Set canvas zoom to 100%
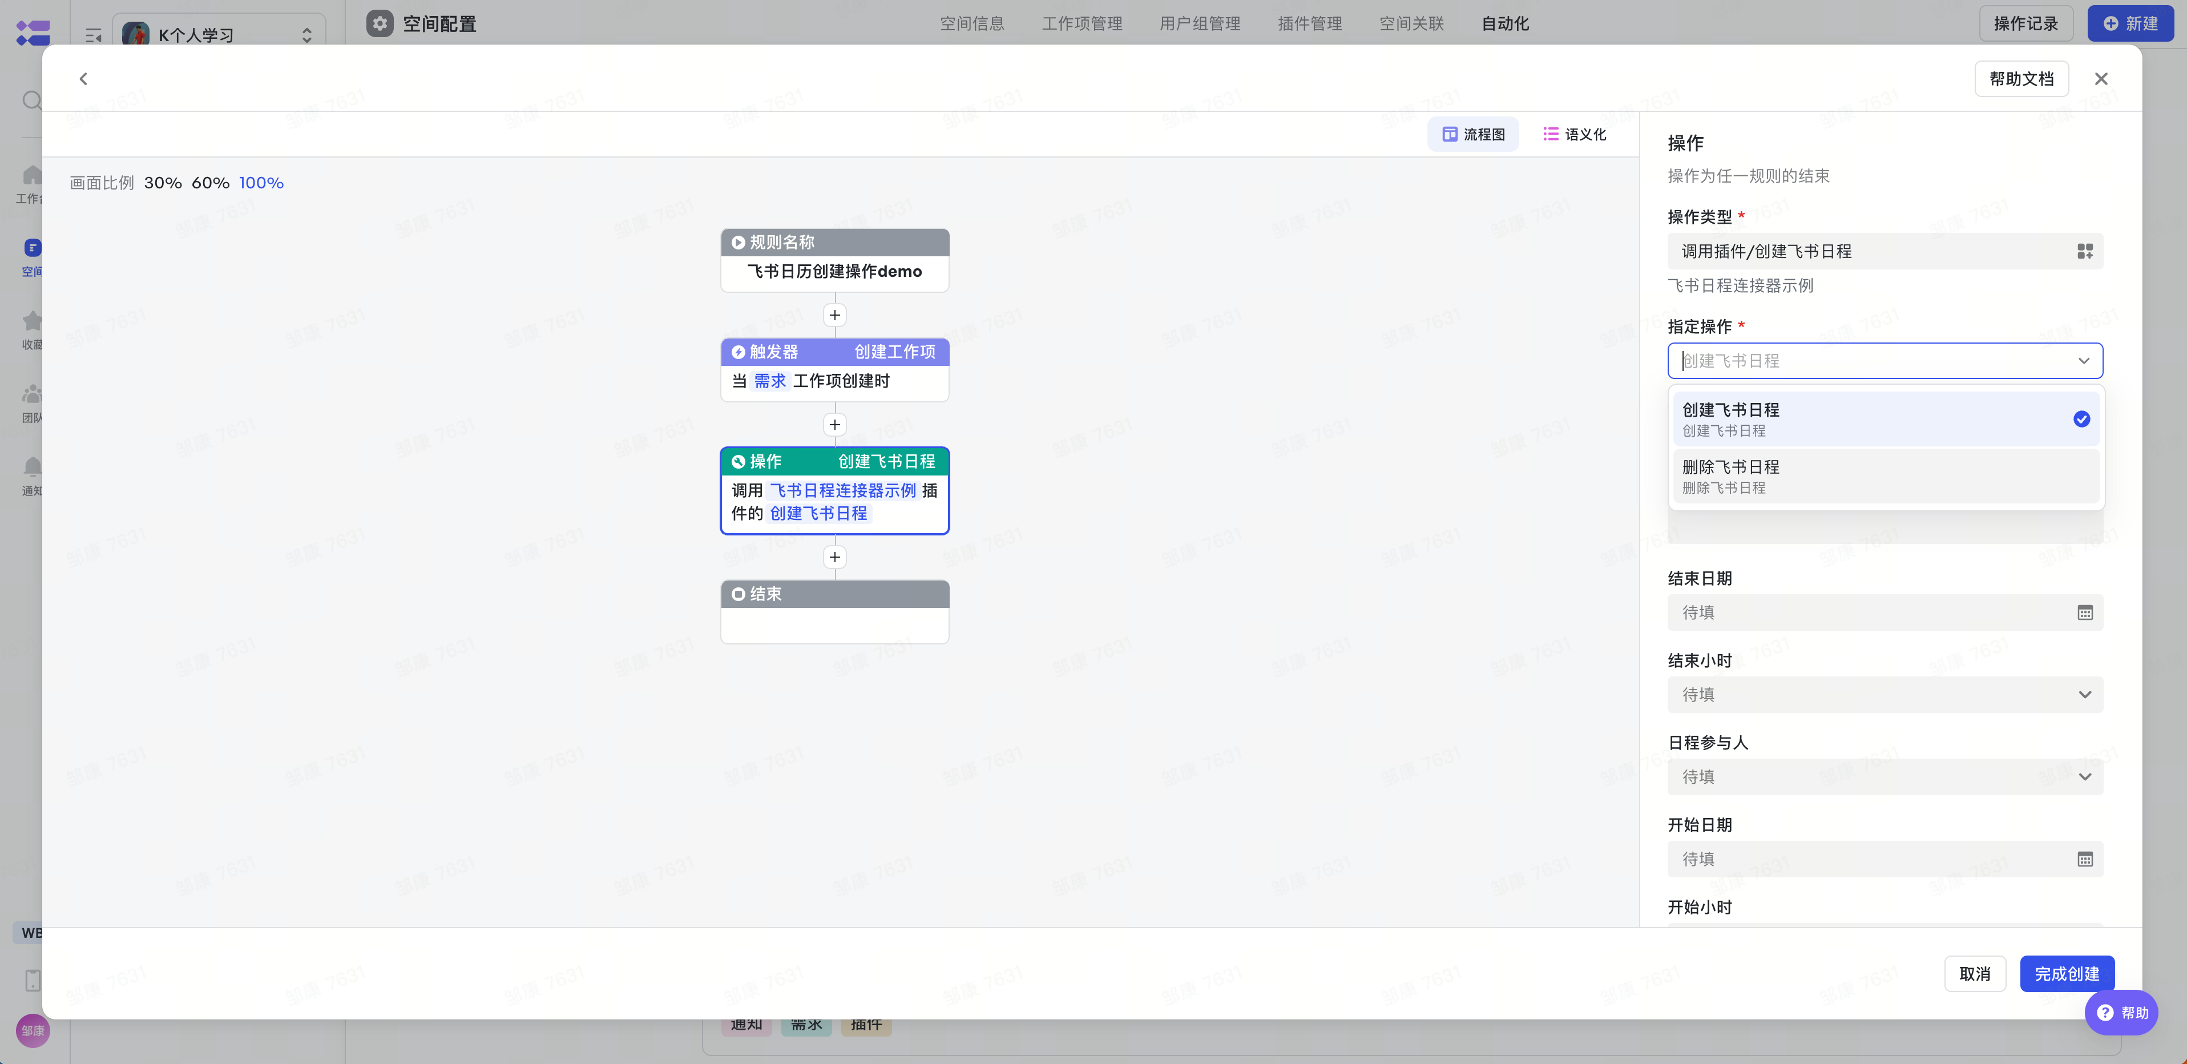Screen dimensions: 2187x1064 (x=261, y=183)
